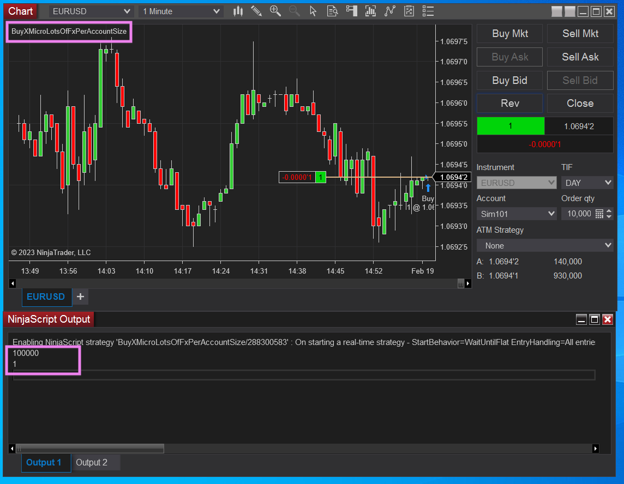Click the ask size 140,000 value
This screenshot has height=484, width=624.
(568, 262)
